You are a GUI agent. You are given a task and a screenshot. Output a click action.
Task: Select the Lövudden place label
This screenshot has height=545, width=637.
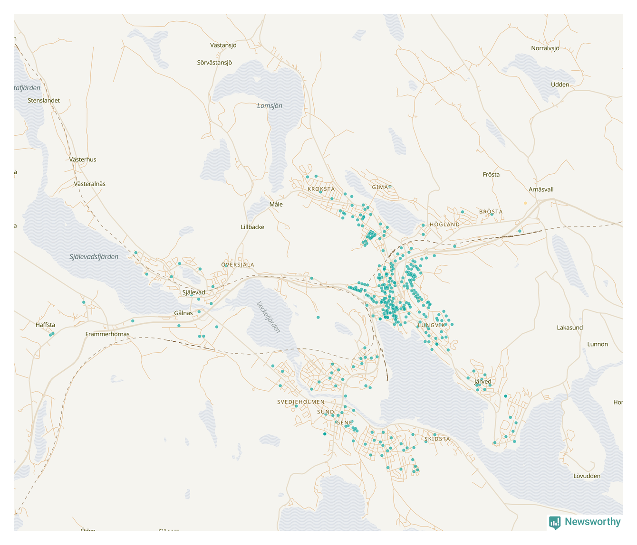[587, 476]
